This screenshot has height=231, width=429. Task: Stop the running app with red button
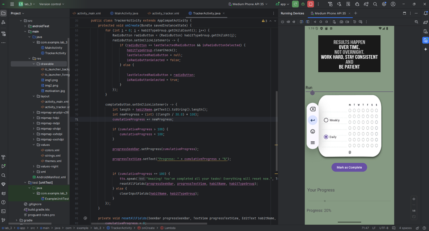311,4
